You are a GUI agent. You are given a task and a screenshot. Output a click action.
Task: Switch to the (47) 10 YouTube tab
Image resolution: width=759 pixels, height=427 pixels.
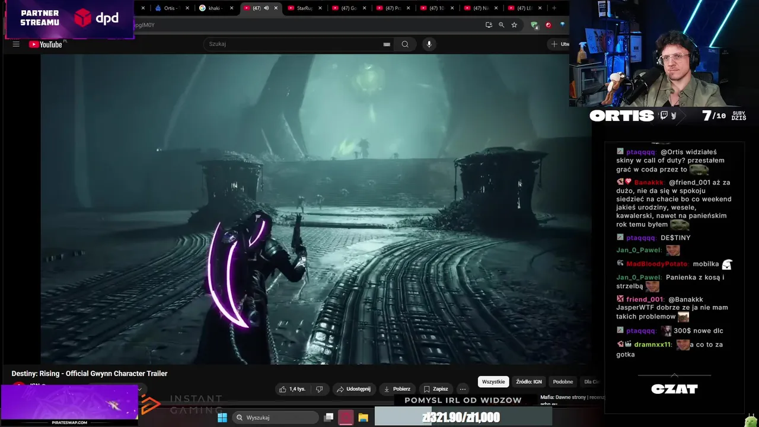click(436, 8)
